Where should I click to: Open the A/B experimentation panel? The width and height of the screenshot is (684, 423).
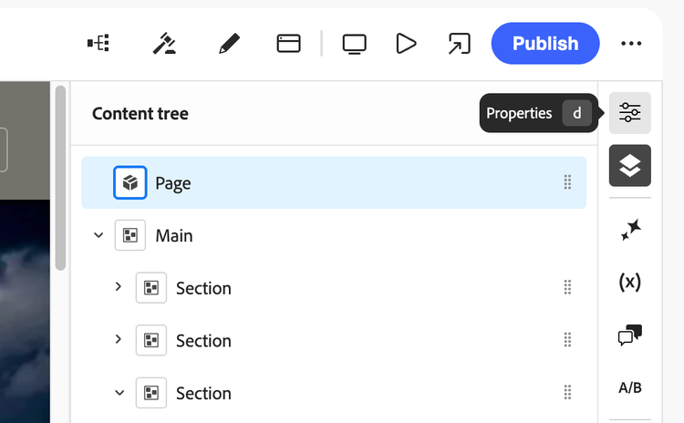coord(629,387)
